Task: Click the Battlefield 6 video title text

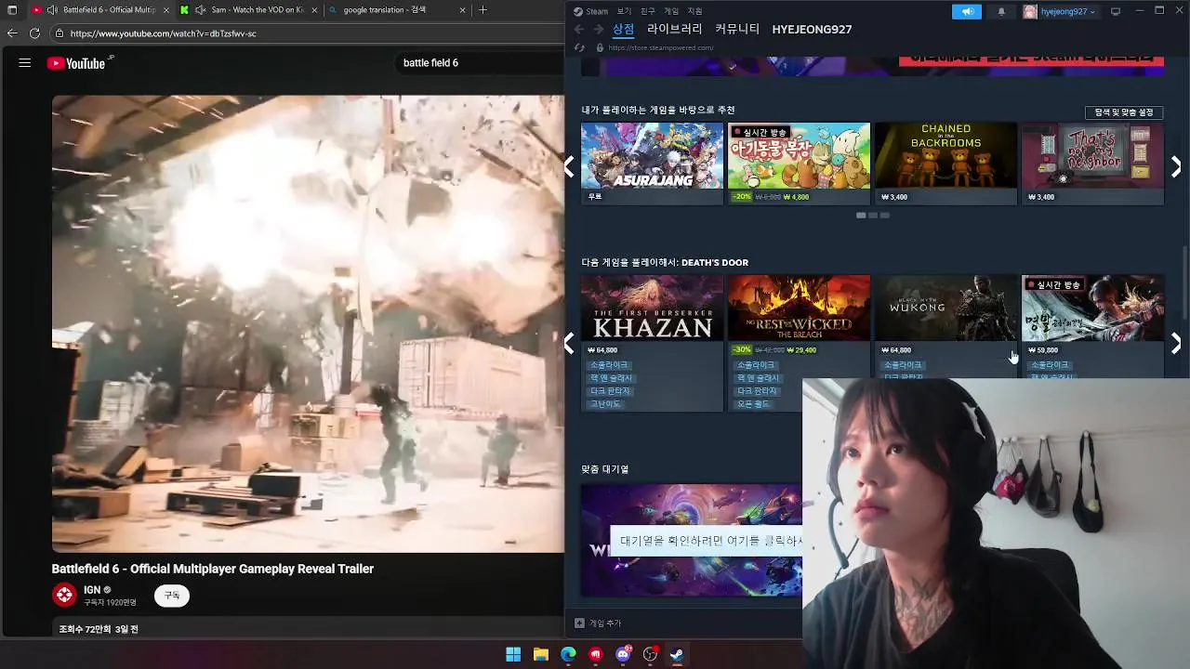Action: coord(213,569)
